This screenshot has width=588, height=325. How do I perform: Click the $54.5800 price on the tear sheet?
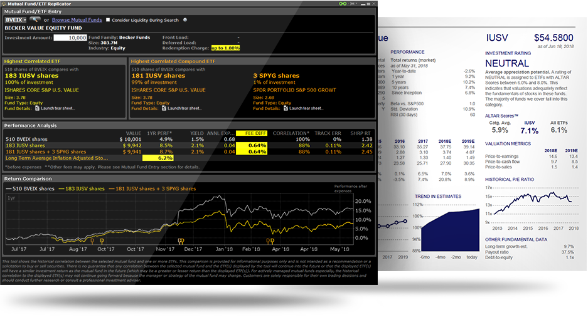coord(554,38)
